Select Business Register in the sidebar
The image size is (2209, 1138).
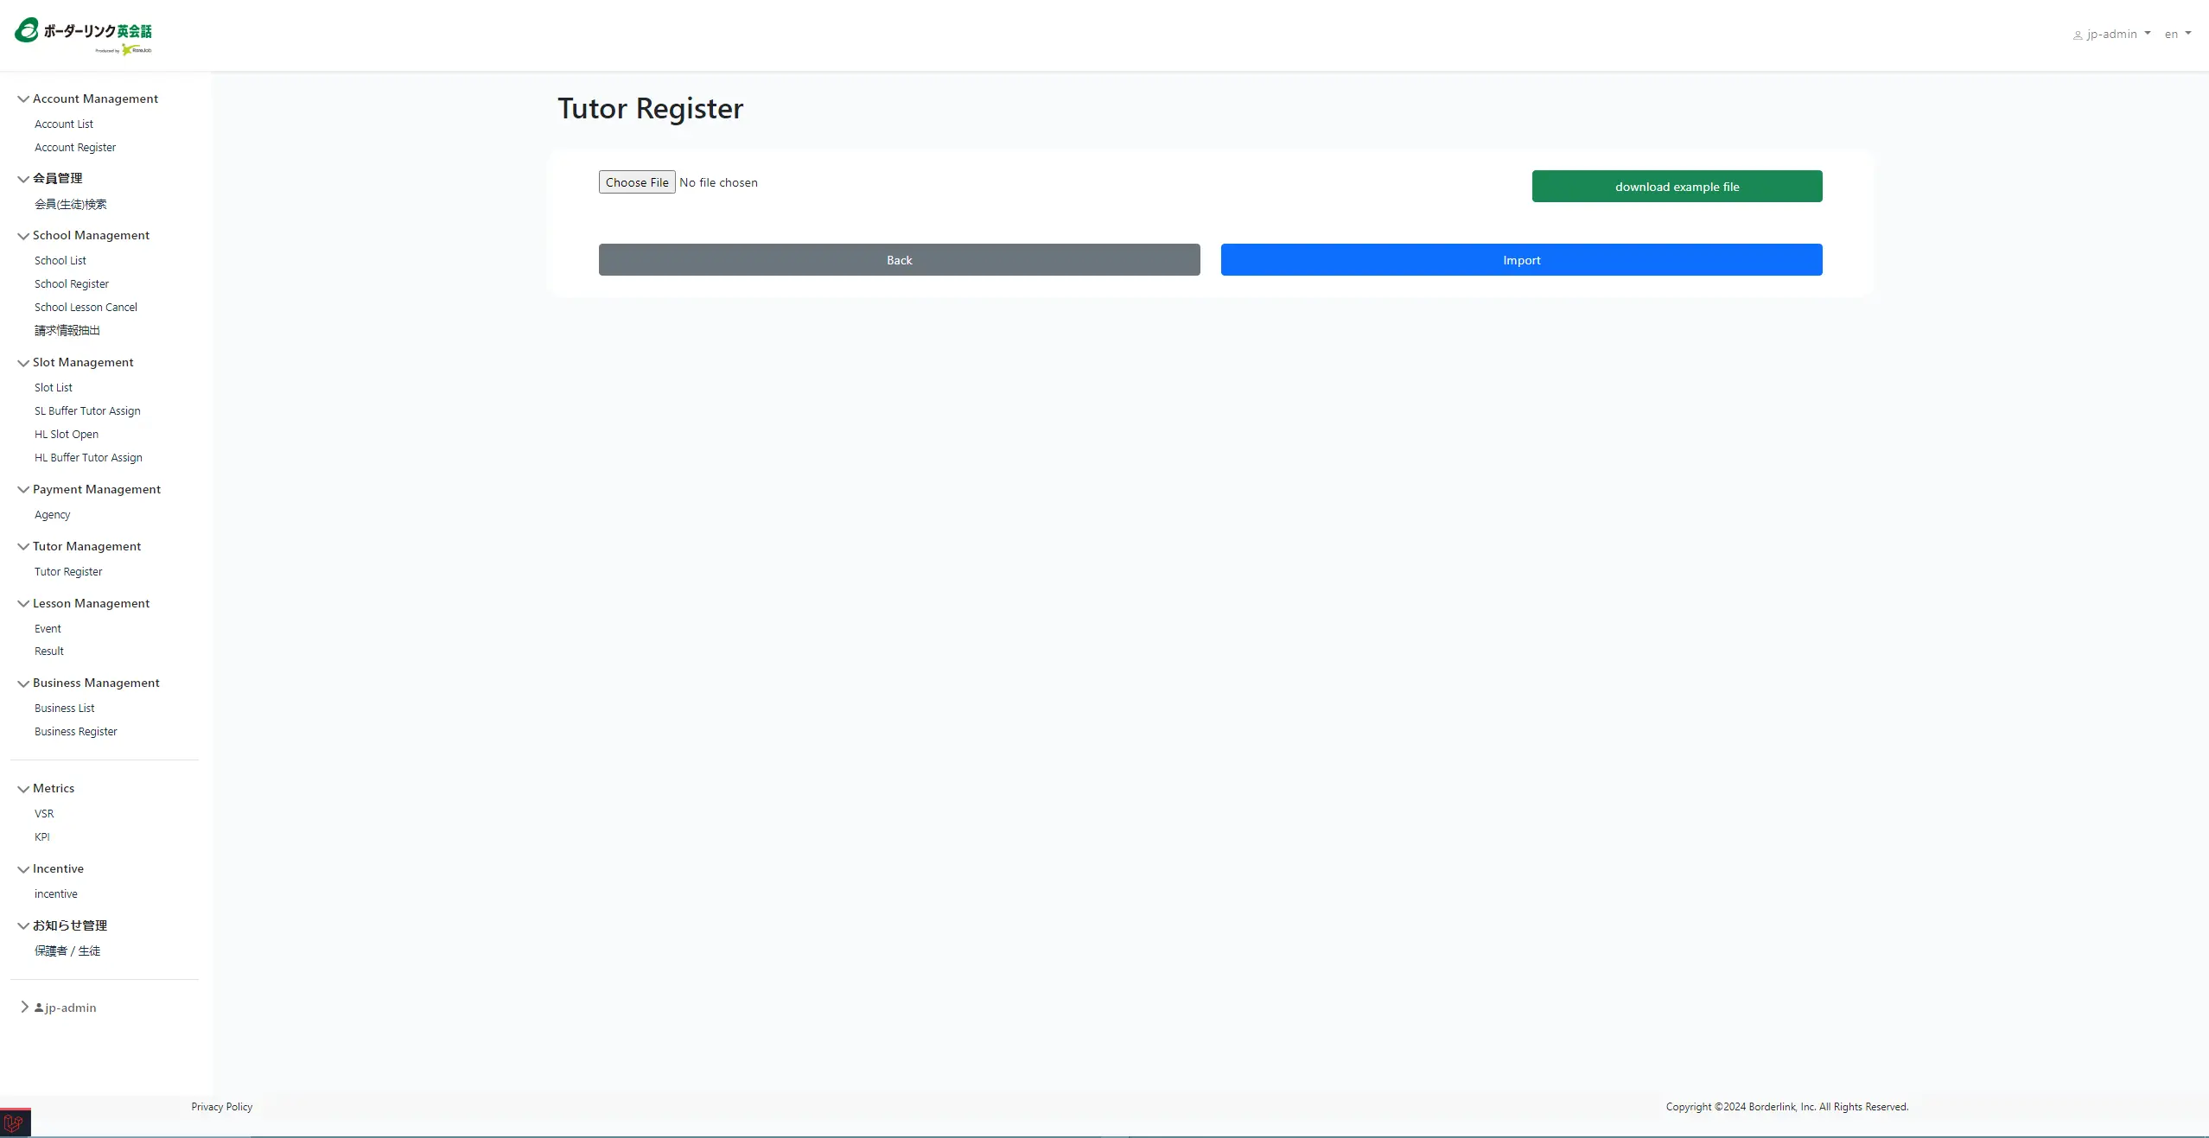click(x=76, y=732)
